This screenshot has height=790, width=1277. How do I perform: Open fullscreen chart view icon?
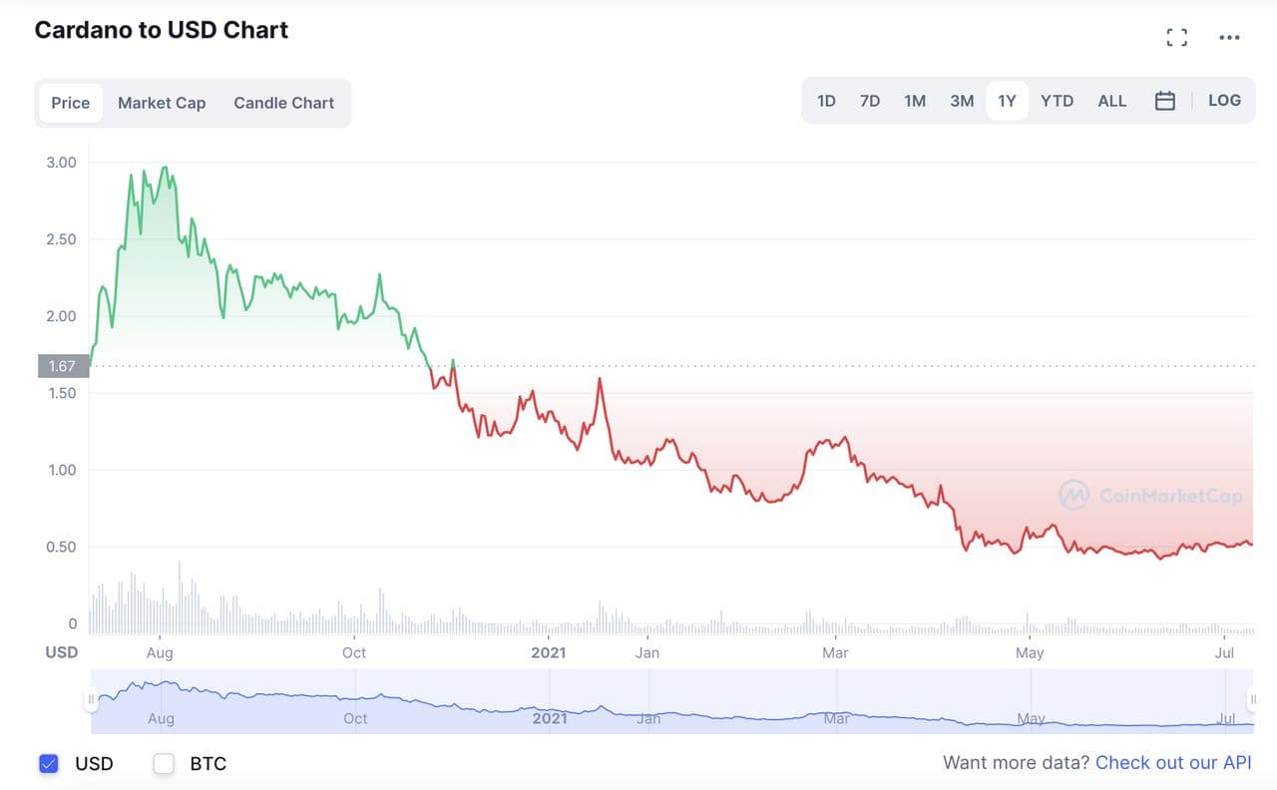(x=1177, y=38)
